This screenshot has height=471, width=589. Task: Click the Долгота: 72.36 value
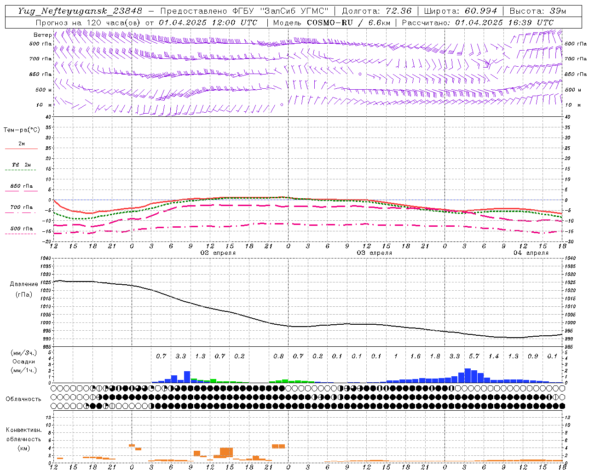377,11
